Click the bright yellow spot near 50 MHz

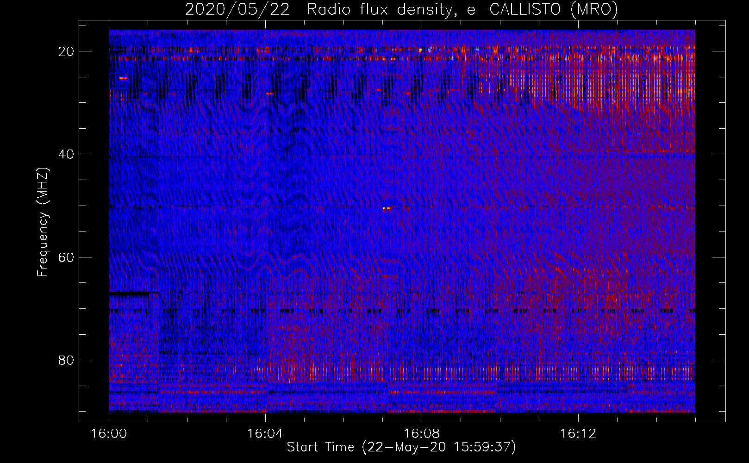(387, 208)
